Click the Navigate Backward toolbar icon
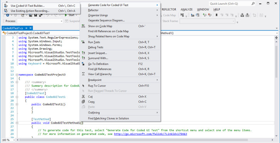Viewport: 280px width, 143px height. point(8,15)
